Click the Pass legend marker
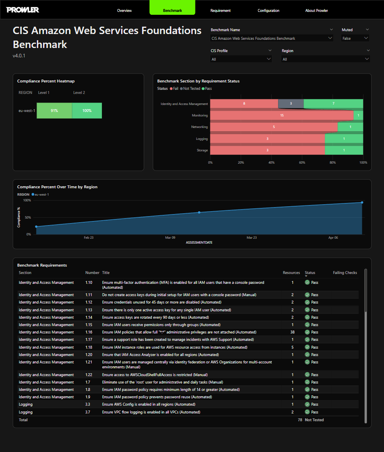The image size is (384, 452). (203, 89)
